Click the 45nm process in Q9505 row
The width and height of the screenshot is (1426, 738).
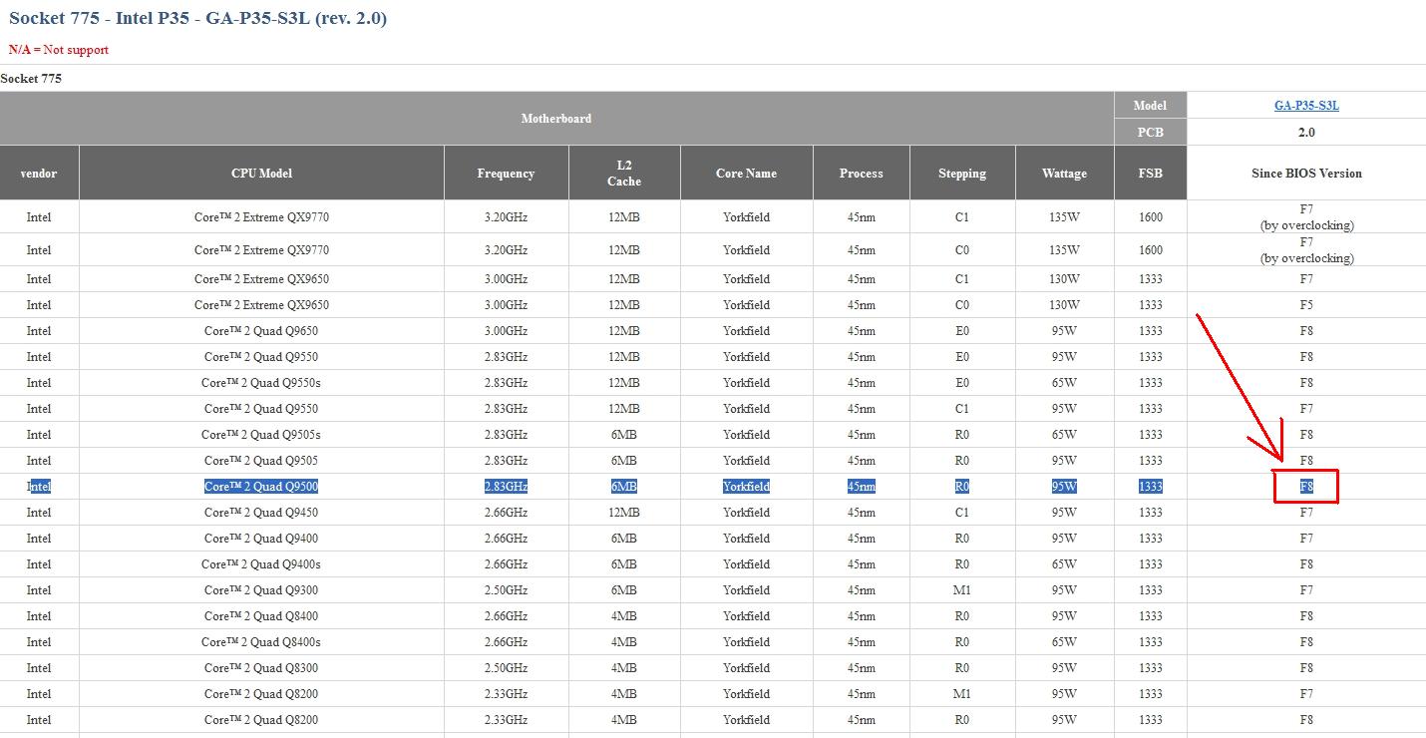[862, 461]
